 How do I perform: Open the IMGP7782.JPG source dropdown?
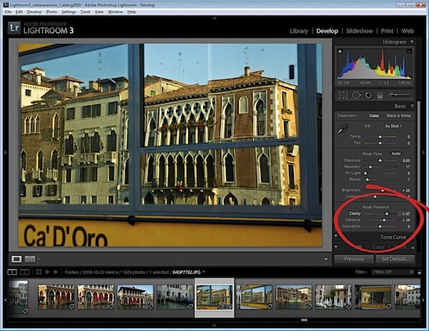coord(204,272)
